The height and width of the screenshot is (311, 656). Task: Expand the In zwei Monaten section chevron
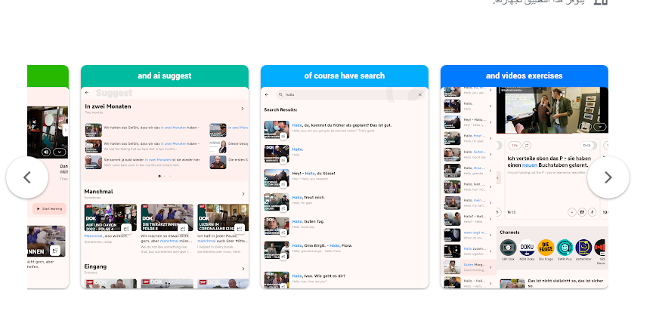(x=243, y=109)
